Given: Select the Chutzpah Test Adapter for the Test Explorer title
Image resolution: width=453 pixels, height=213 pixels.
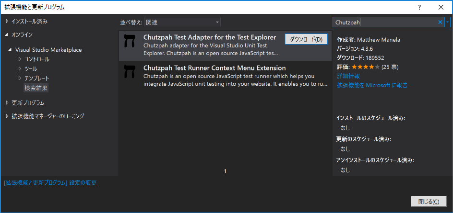Looking at the screenshot, I should pos(210,37).
